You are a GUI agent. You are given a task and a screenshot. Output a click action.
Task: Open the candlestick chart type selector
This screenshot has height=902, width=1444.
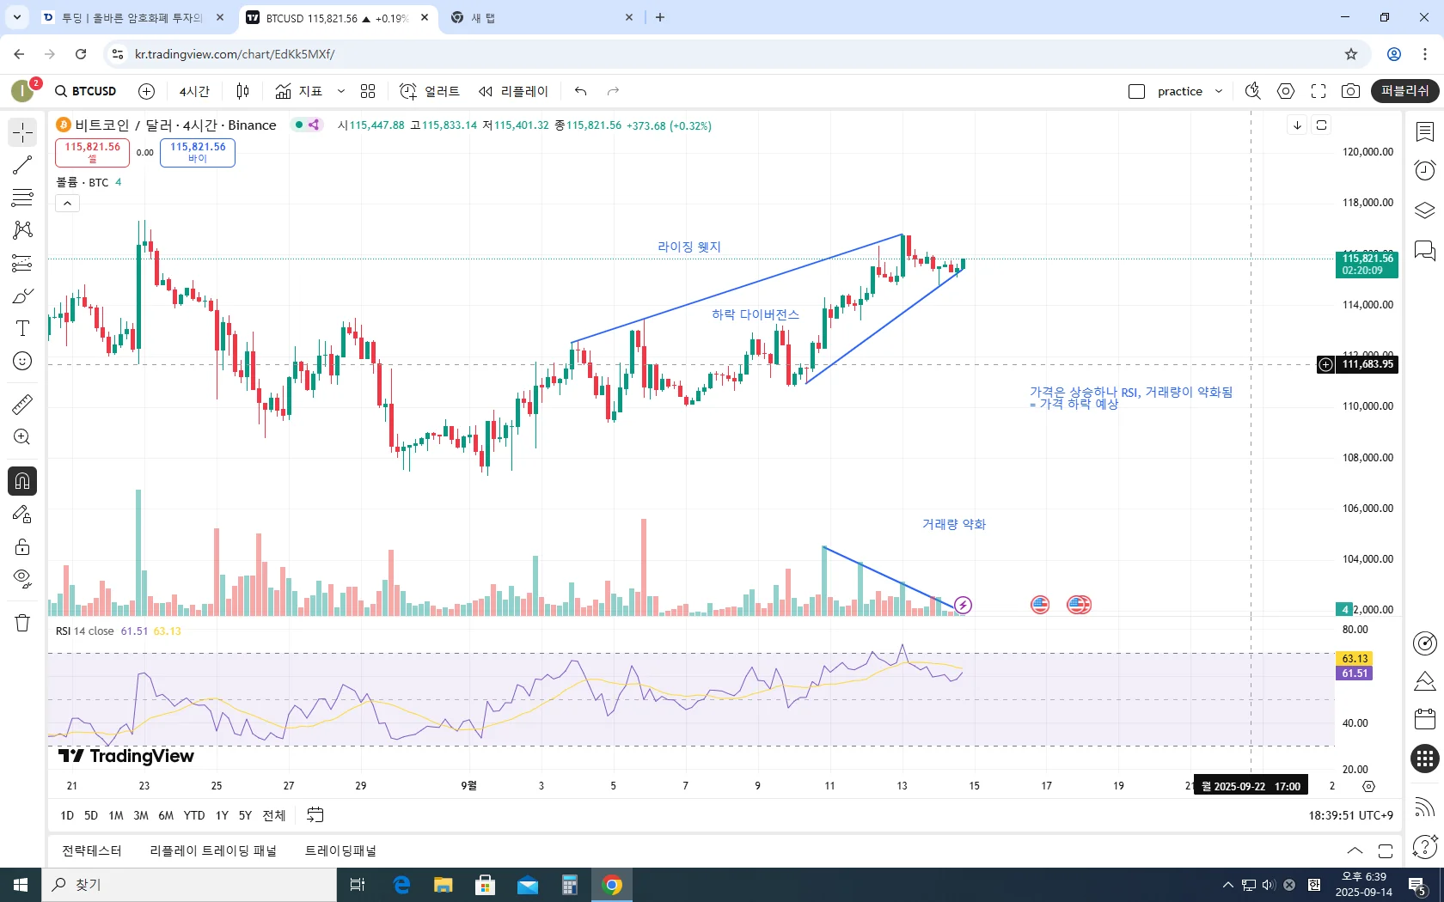tap(243, 91)
